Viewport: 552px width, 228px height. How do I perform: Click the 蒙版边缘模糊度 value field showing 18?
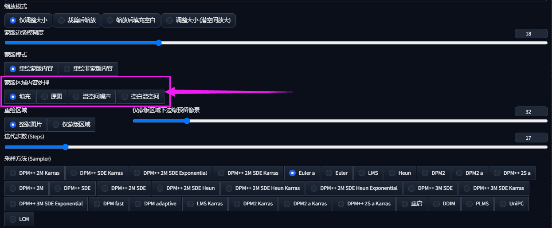(531, 34)
